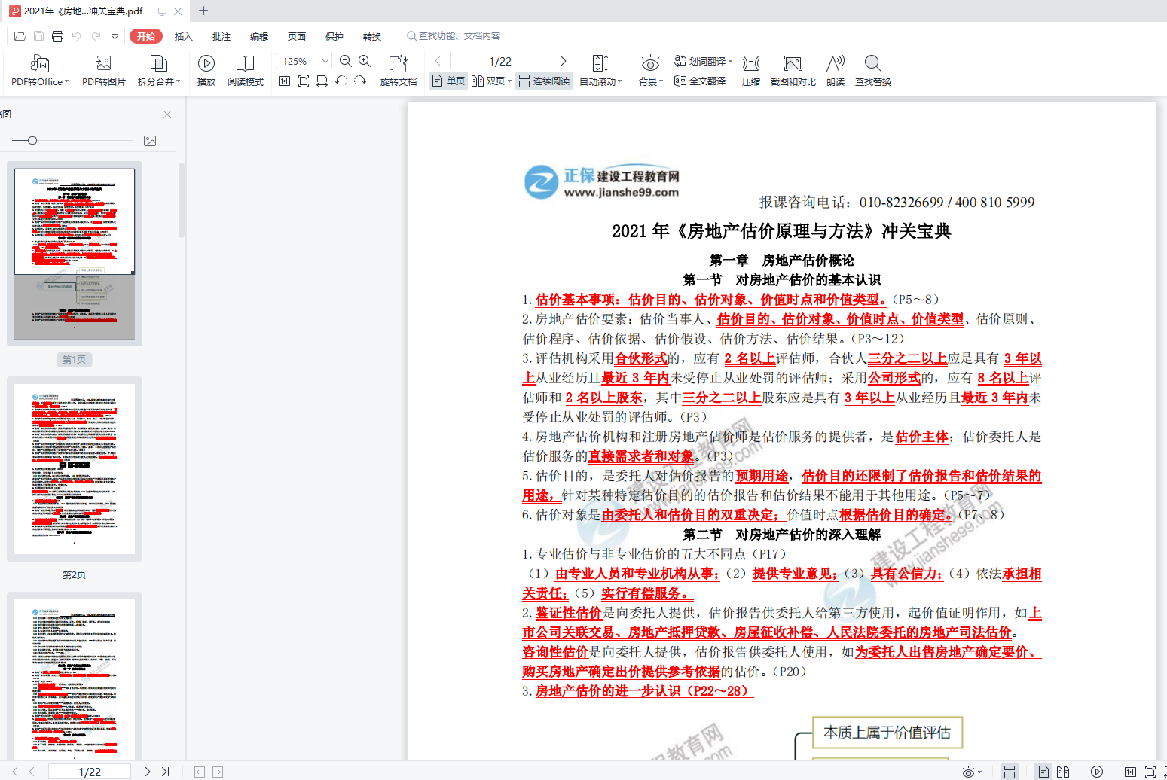Open the PDF转图片 converter

[103, 69]
